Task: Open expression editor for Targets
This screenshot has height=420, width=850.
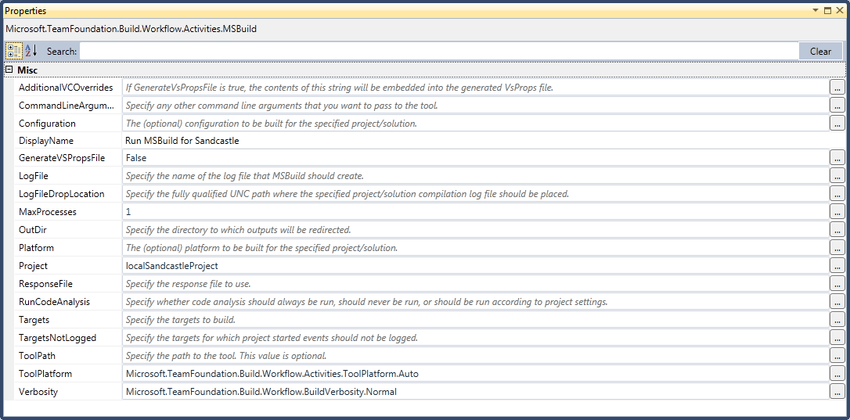Action: tap(837, 319)
